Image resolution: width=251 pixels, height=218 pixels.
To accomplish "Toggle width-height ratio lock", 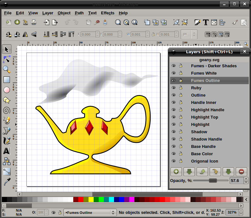I will pos(153,34).
